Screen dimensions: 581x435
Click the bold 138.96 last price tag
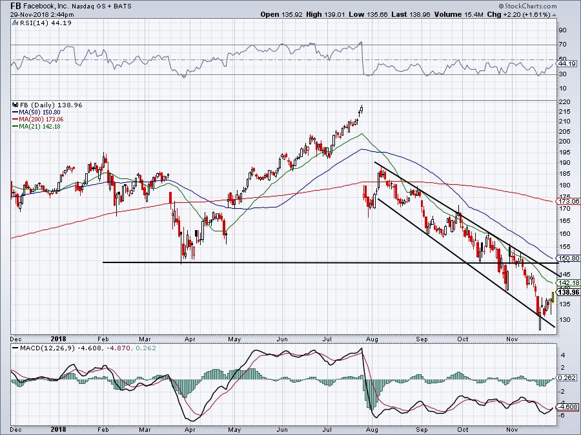(568, 292)
